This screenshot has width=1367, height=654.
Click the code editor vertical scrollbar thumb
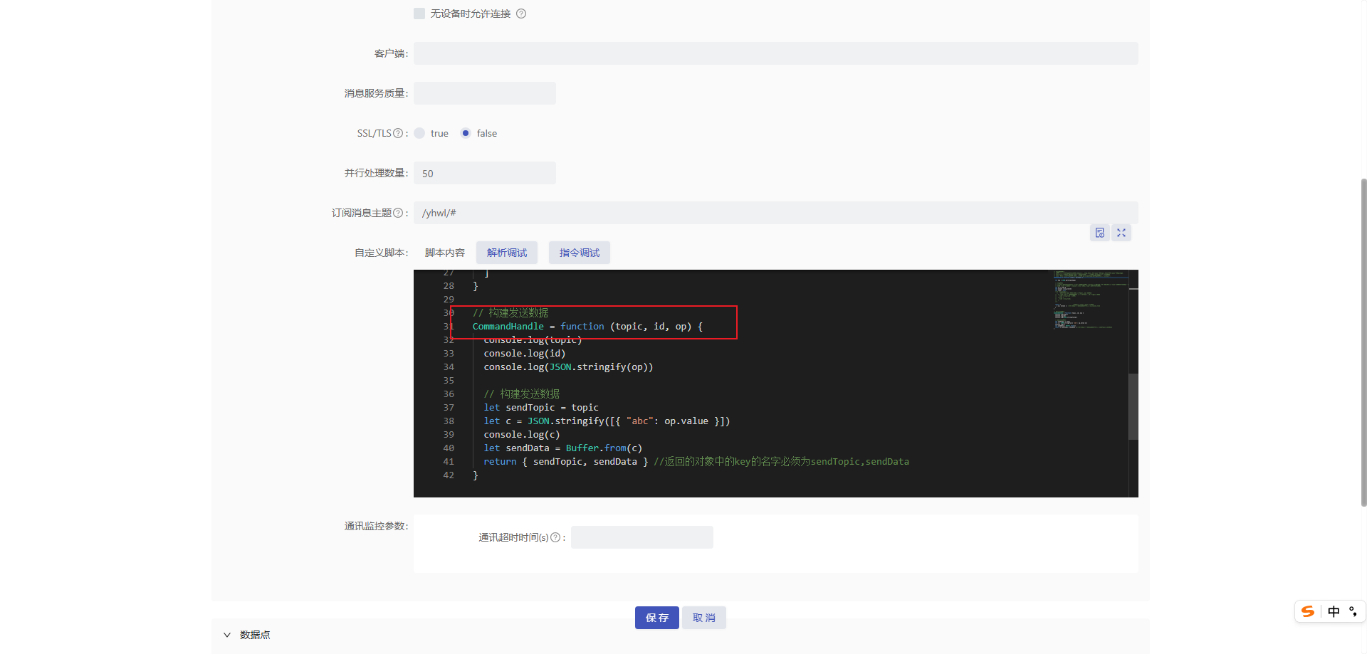click(1133, 406)
